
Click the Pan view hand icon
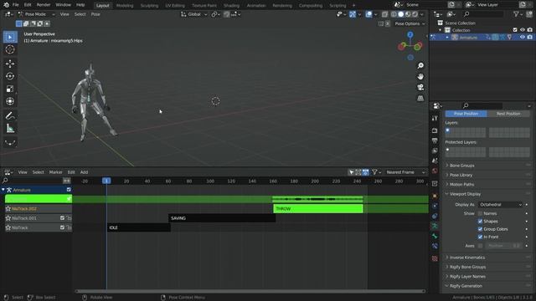[420, 76]
